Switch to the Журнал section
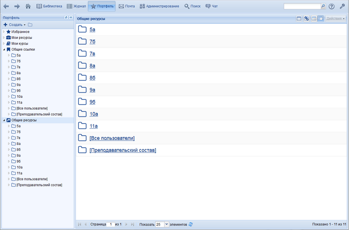 coord(76,6)
